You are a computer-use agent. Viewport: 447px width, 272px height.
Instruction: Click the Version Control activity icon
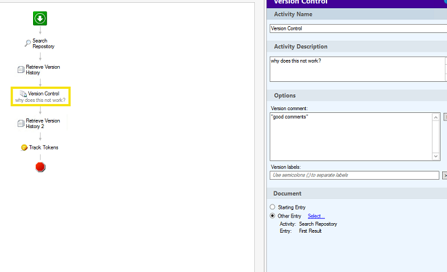23,94
